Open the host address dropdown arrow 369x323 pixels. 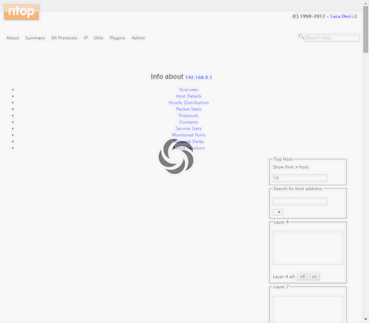click(x=278, y=212)
